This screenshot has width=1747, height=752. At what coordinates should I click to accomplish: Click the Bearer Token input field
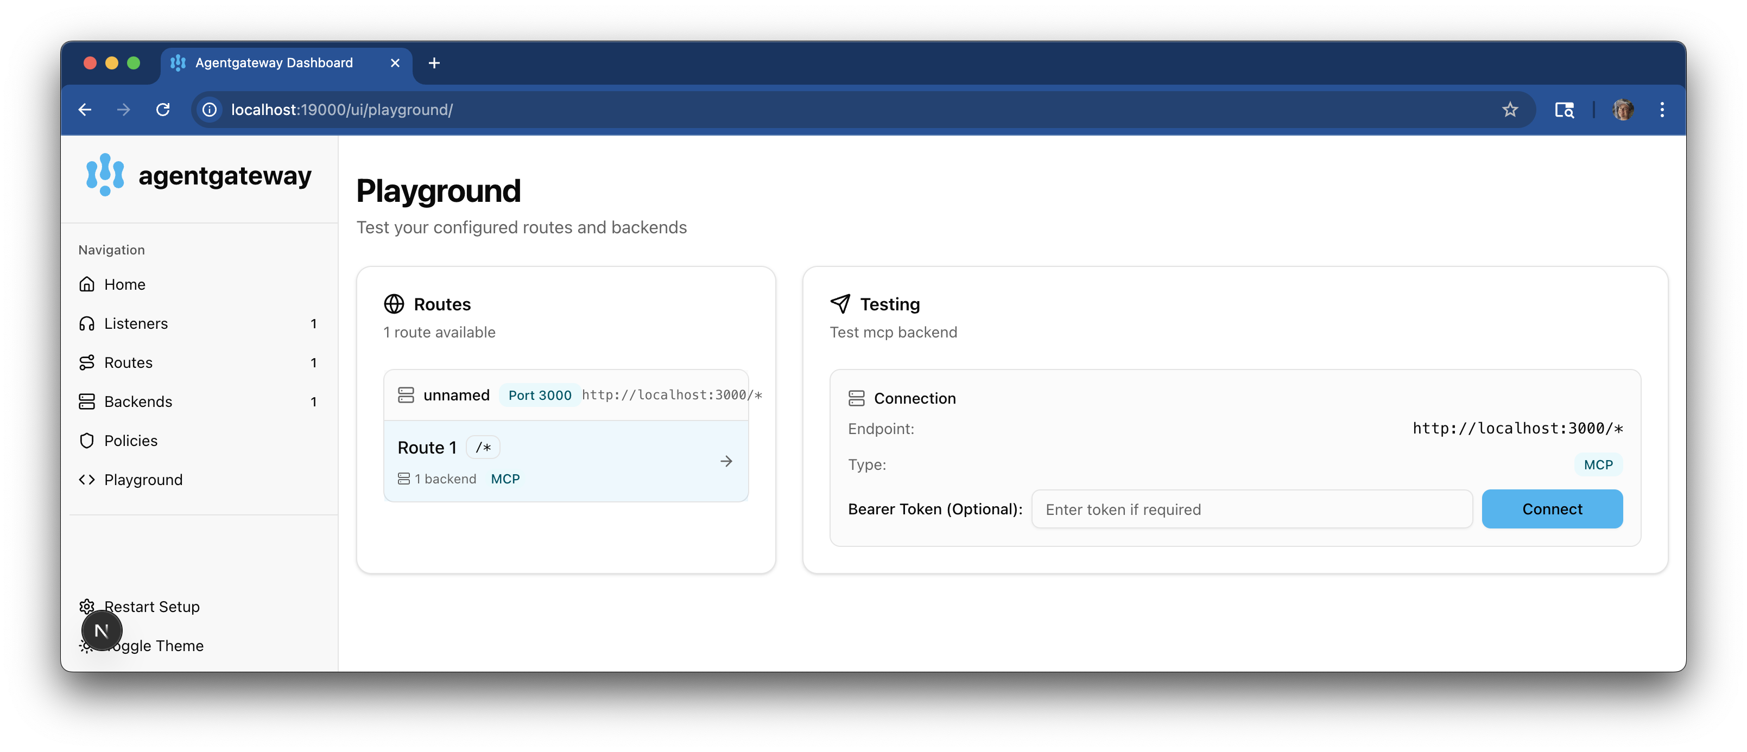[1251, 509]
